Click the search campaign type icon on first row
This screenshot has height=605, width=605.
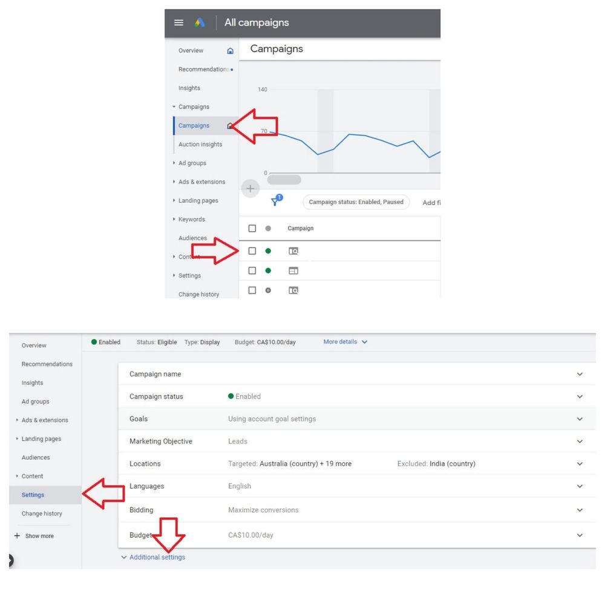pos(293,250)
